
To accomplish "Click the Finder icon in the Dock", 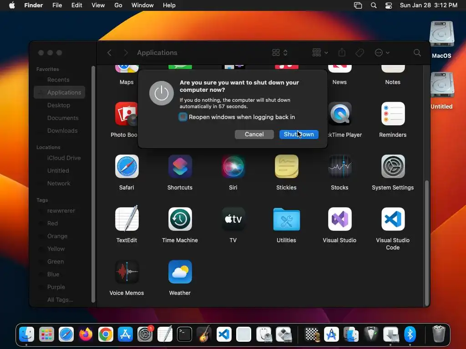I will (27, 334).
